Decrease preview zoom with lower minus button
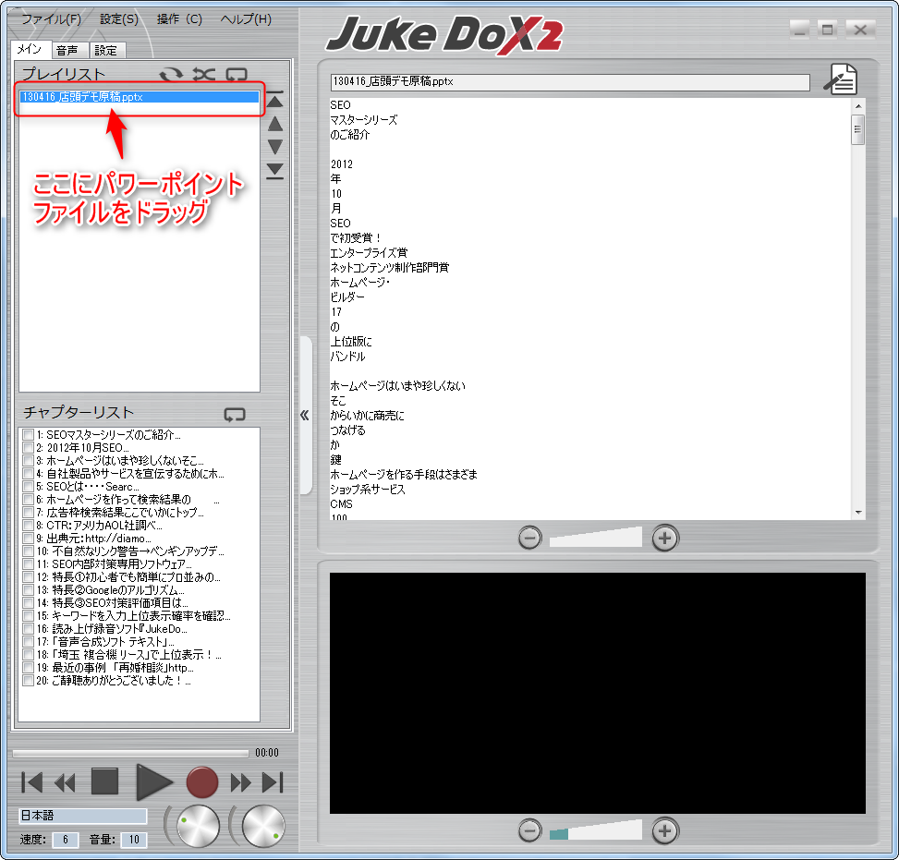 click(x=529, y=830)
